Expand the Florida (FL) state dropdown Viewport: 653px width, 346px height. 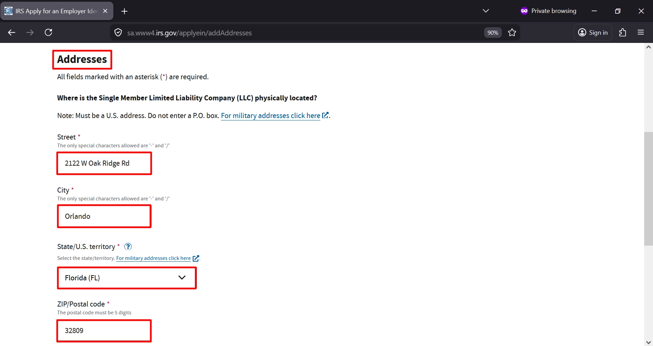[127, 278]
